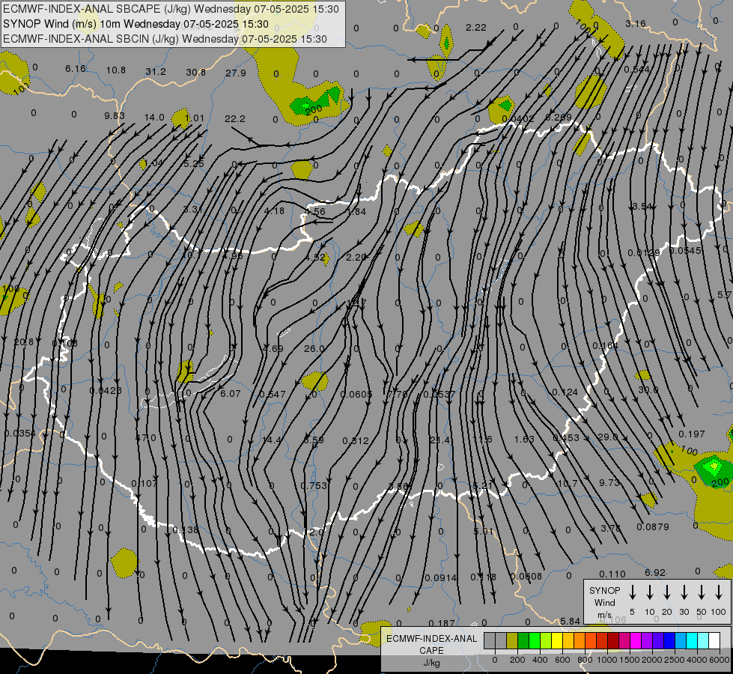This screenshot has width=733, height=674.
Task: Click the 20 m/s wind arrow in legend
Action: click(x=667, y=592)
